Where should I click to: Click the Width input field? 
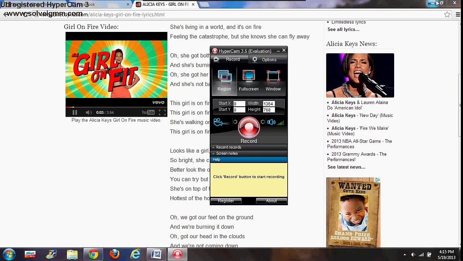pyautogui.click(x=268, y=104)
